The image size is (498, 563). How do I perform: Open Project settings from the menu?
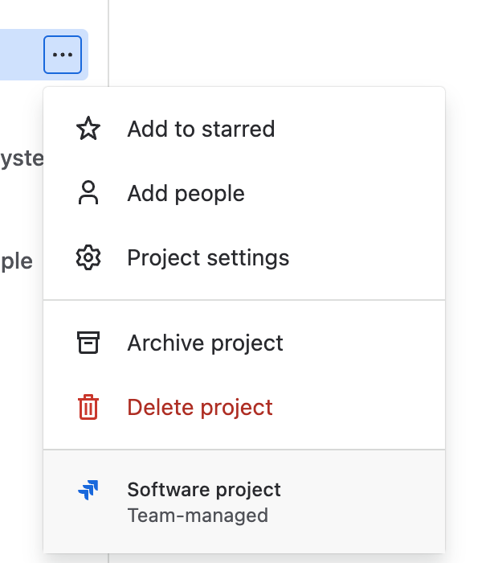(208, 257)
